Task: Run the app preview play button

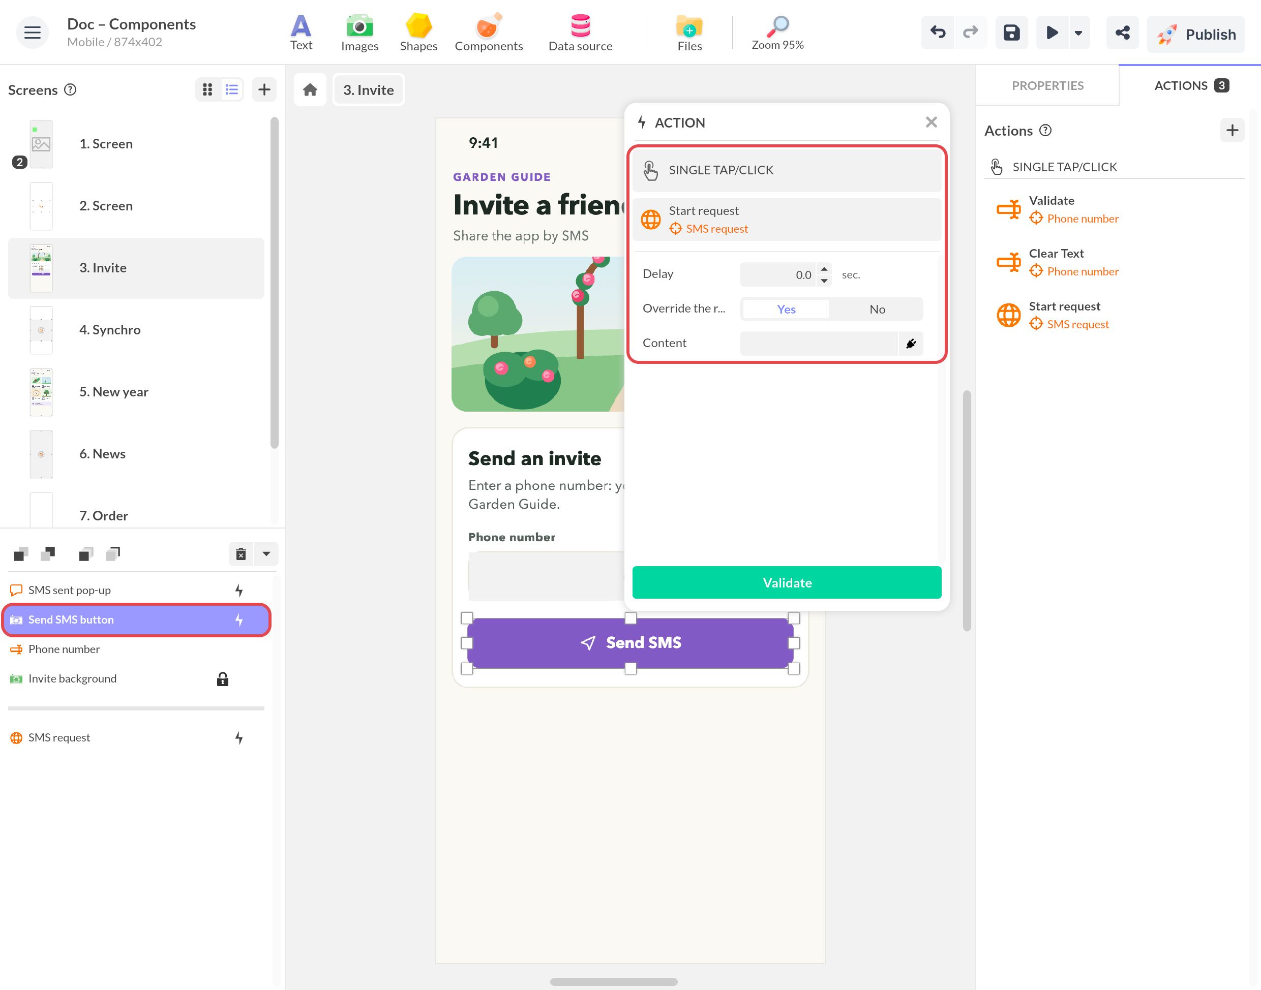Action: pyautogui.click(x=1053, y=33)
